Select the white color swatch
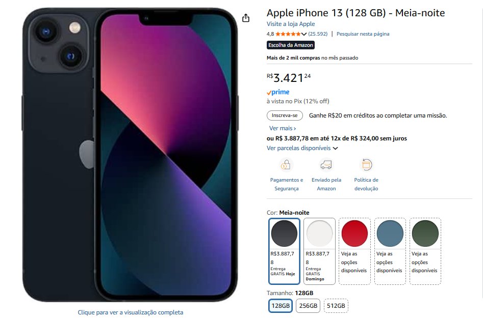This screenshot has height=319, width=483. 319,233
